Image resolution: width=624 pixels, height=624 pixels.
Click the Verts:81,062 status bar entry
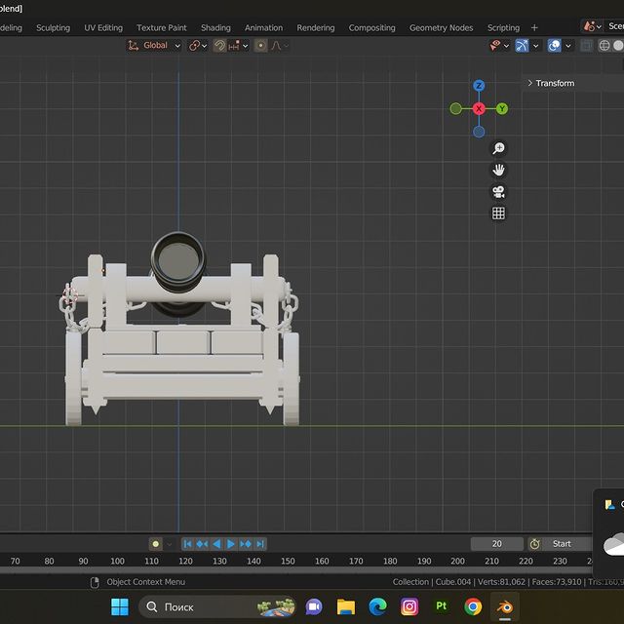(501, 582)
